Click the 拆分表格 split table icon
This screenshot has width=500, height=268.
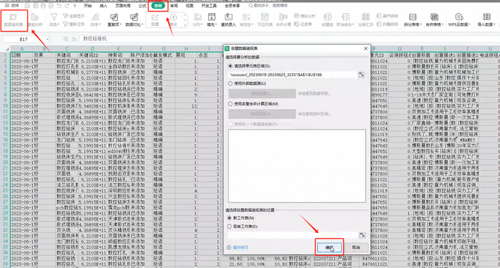(413, 17)
